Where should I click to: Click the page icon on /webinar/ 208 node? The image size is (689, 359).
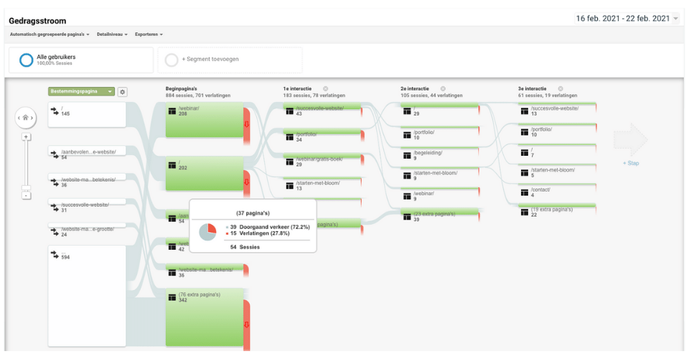[x=172, y=111]
